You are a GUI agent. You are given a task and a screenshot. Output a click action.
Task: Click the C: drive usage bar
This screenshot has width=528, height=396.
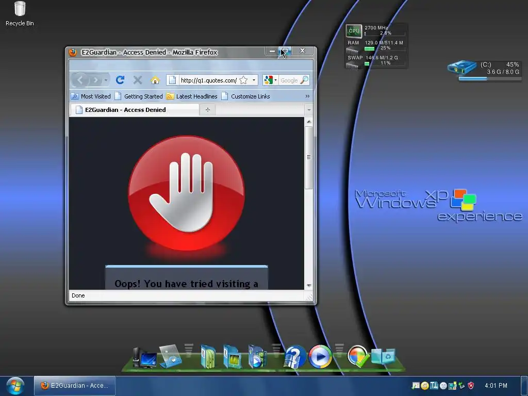[490, 79]
